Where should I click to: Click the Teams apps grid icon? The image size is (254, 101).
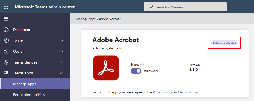[6, 73]
